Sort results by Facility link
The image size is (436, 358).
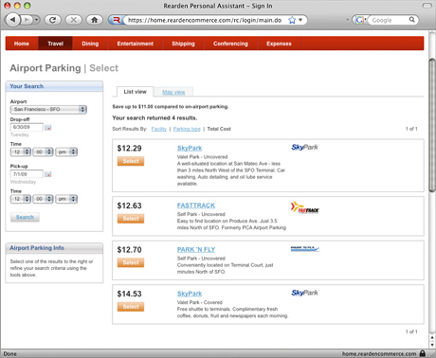[159, 129]
